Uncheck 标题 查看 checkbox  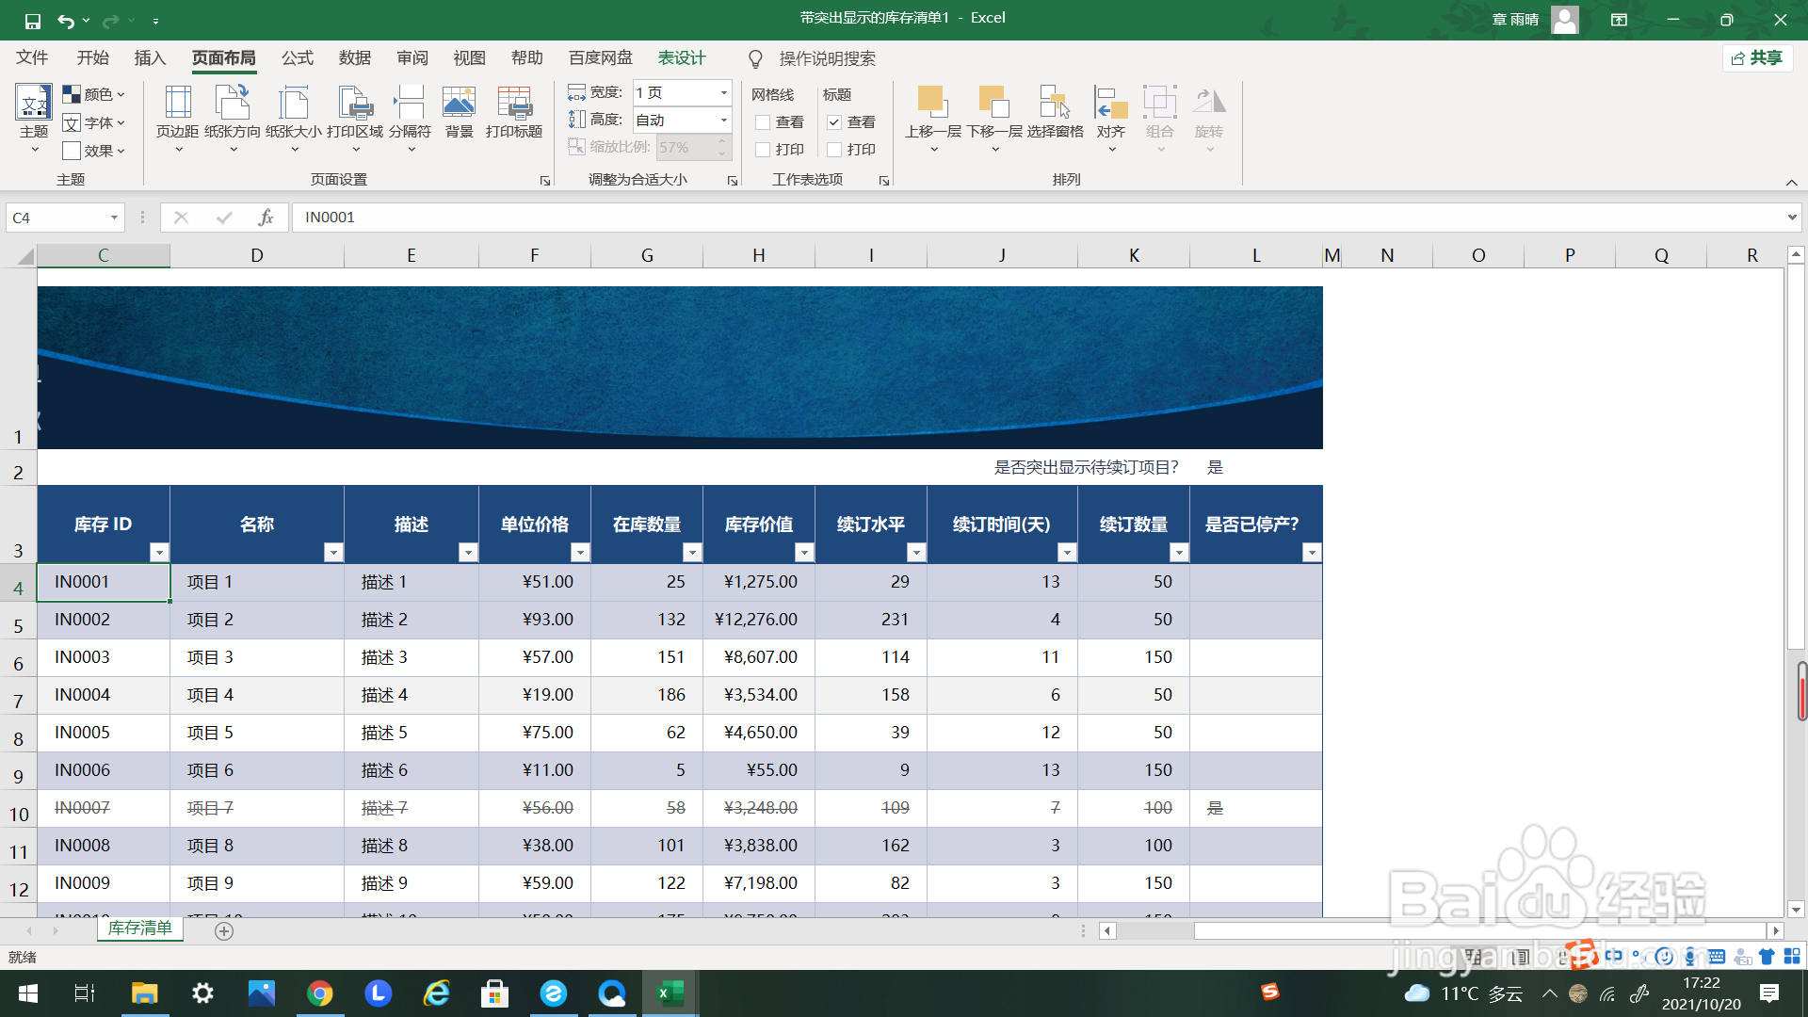click(834, 122)
